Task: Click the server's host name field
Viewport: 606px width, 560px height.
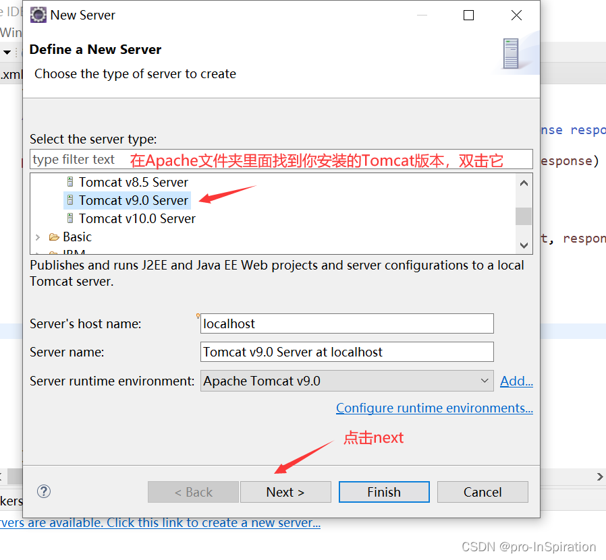Action: 347,323
